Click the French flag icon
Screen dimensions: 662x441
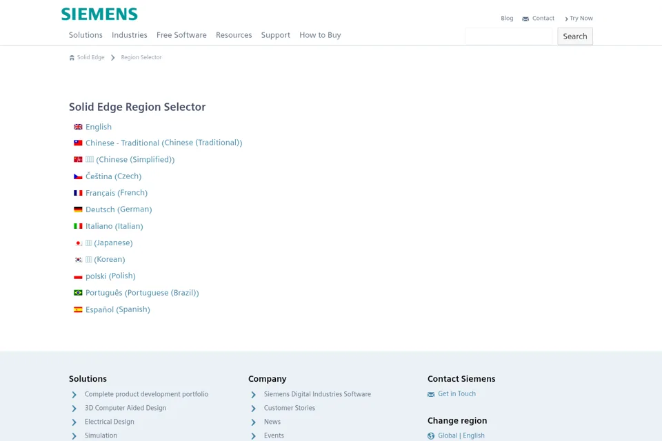78,193
